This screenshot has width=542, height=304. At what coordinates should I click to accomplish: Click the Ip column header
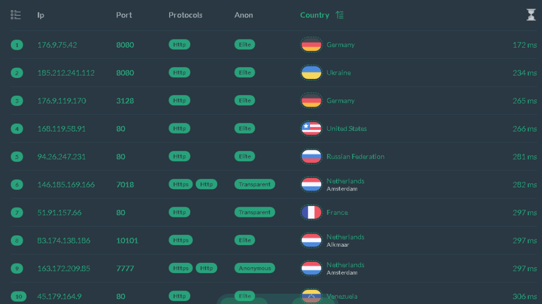pos(41,15)
